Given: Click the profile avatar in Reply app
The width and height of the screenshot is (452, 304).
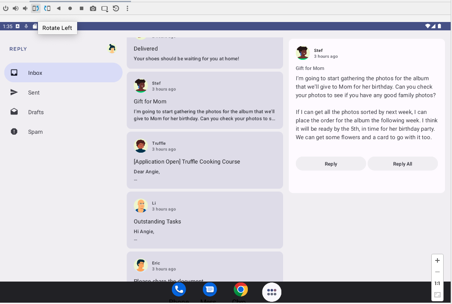Looking at the screenshot, I should pyautogui.click(x=112, y=49).
